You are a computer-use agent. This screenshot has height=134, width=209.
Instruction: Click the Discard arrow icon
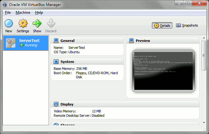(x=51, y=23)
